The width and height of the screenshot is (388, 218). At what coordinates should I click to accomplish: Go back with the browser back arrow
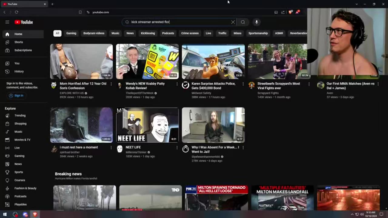pyautogui.click(x=5, y=12)
